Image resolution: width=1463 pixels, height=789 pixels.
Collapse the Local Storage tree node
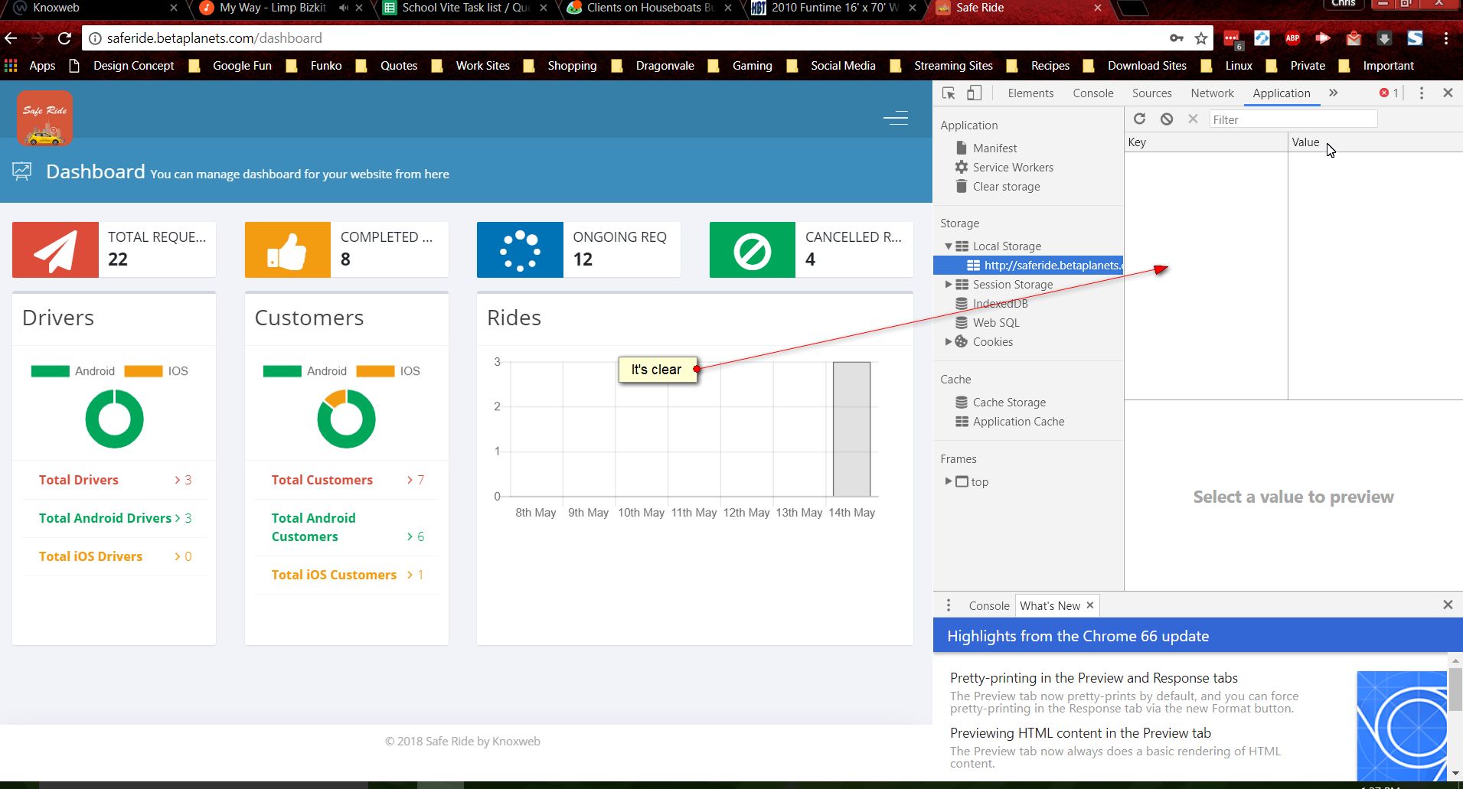coord(949,246)
